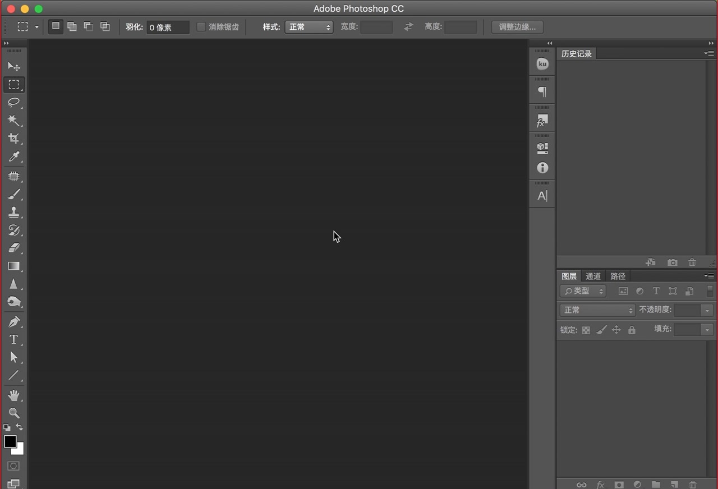Select the Magic Wand tool
This screenshot has width=718, height=489.
click(14, 121)
